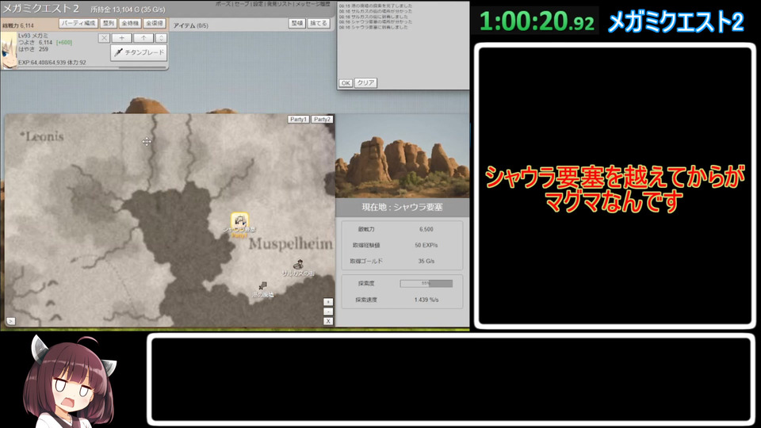Click the 全帰還 button

(x=155, y=23)
